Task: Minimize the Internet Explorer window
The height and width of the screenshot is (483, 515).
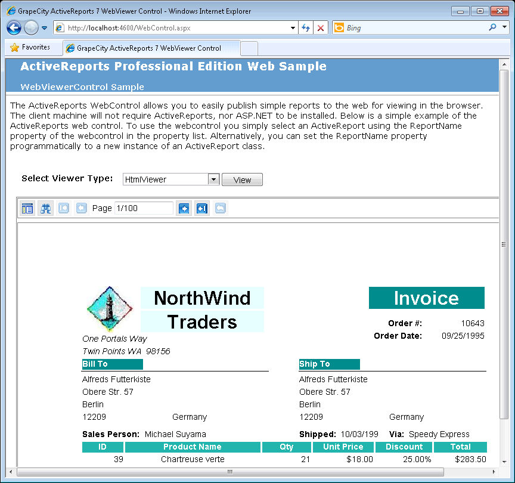Action: pyautogui.click(x=461, y=11)
